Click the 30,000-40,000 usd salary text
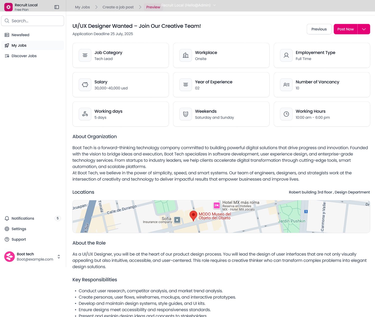The height and width of the screenshot is (317, 375). coord(111,88)
